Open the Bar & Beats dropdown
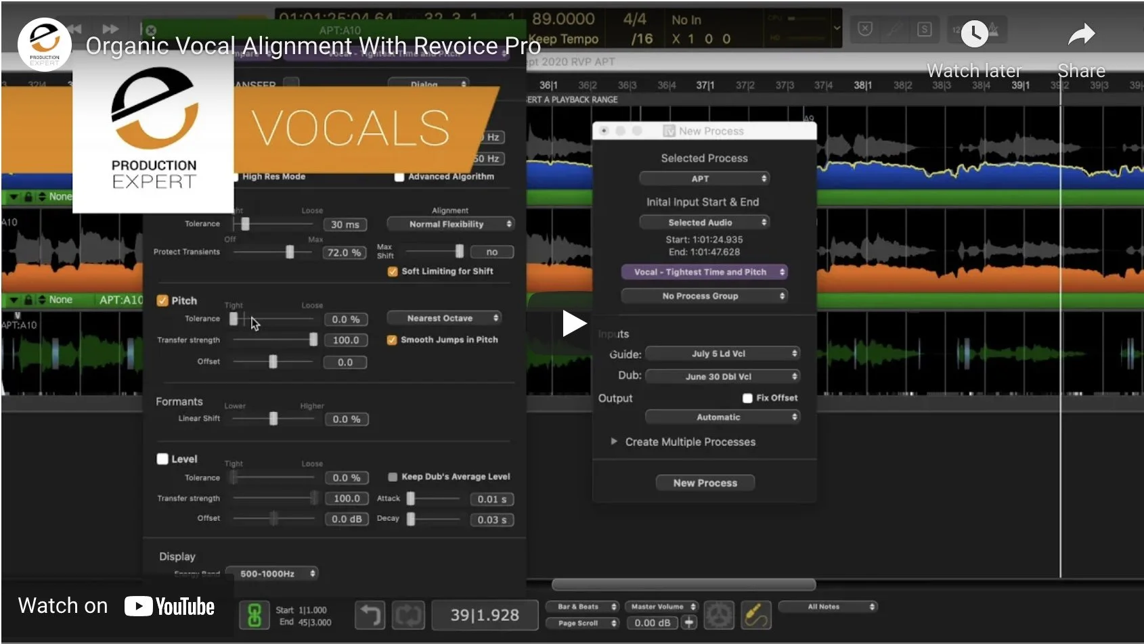 click(582, 607)
